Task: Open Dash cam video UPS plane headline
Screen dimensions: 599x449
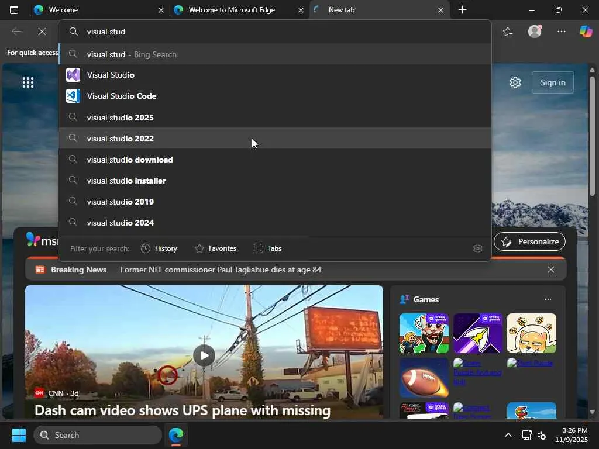Action: tap(183, 410)
